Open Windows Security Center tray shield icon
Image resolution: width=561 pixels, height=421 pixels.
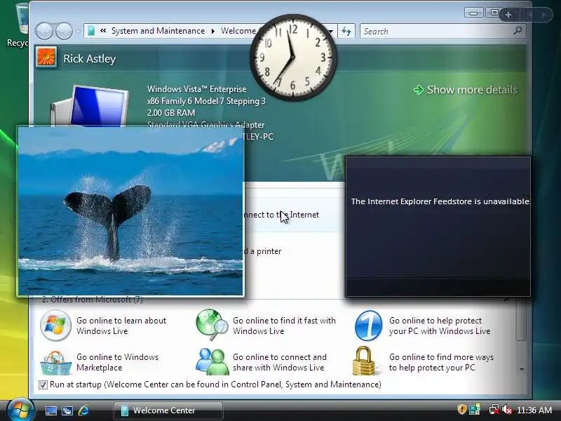(461, 409)
